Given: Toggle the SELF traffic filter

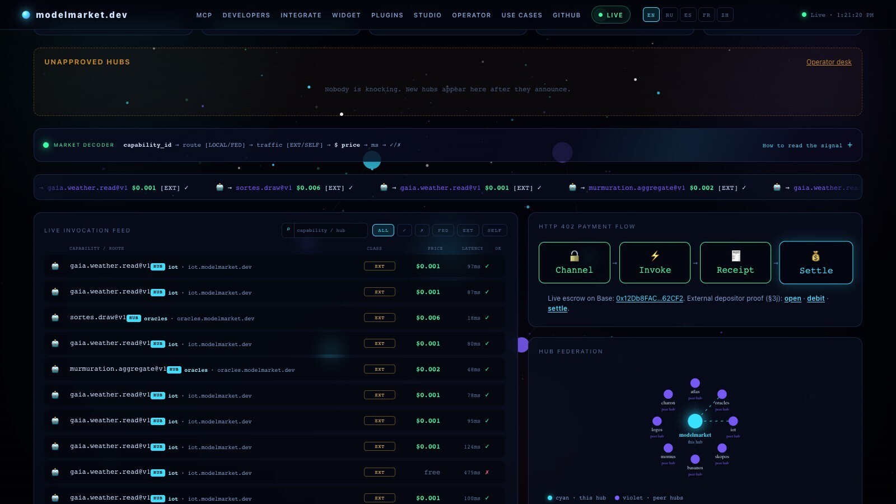Looking at the screenshot, I should 494,230.
